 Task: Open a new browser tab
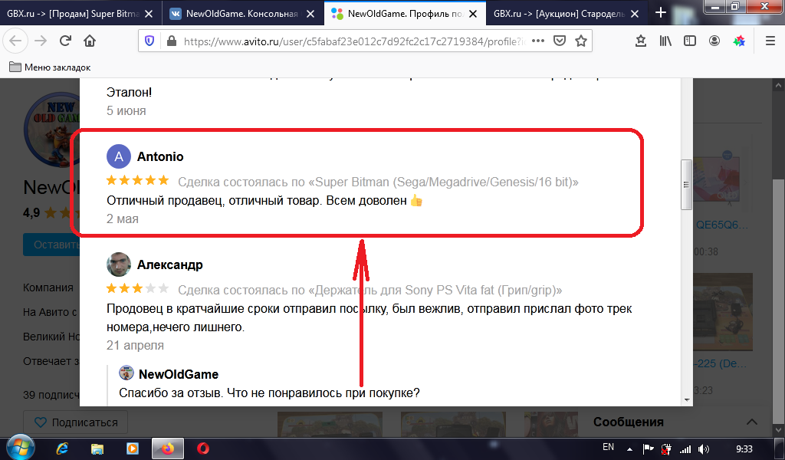[660, 12]
